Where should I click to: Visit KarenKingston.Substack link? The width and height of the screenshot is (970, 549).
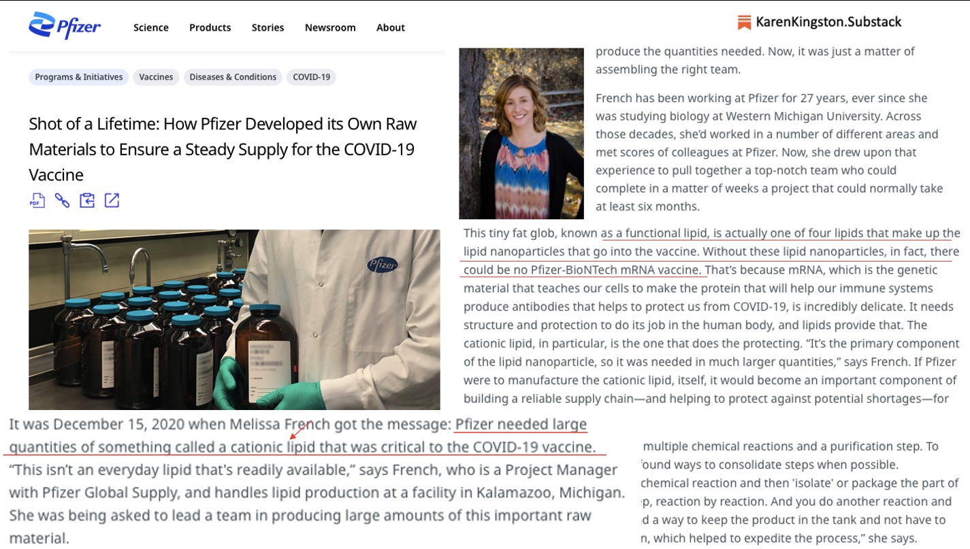pos(828,22)
